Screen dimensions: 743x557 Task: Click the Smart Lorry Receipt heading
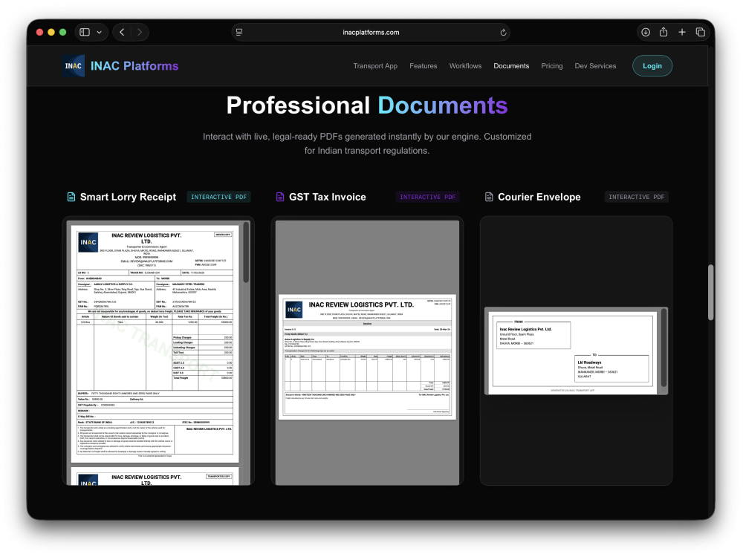coord(128,197)
